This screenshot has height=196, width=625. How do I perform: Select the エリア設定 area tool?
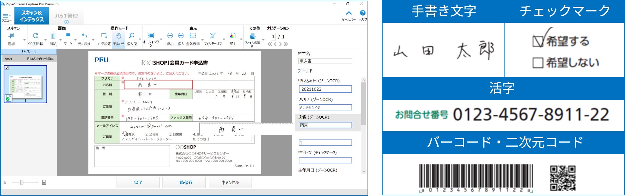tap(104, 36)
